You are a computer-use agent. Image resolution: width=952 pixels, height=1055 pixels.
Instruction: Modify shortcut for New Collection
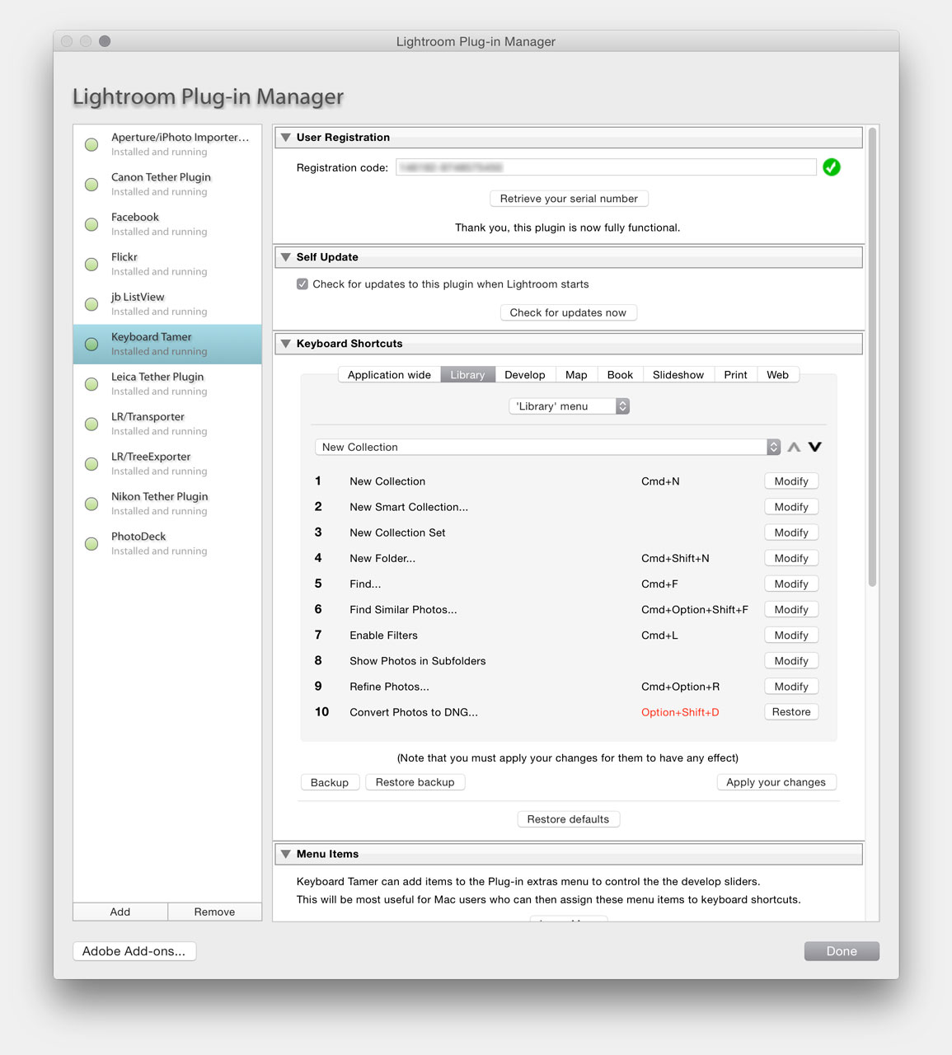791,481
